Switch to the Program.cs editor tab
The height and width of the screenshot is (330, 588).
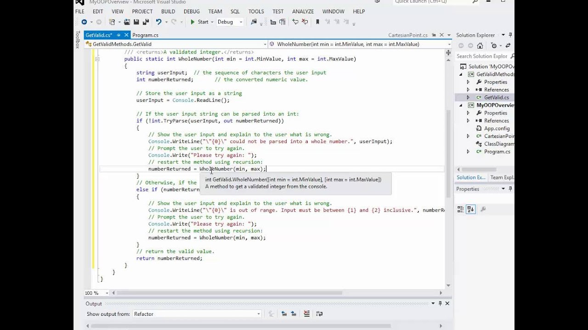point(145,35)
